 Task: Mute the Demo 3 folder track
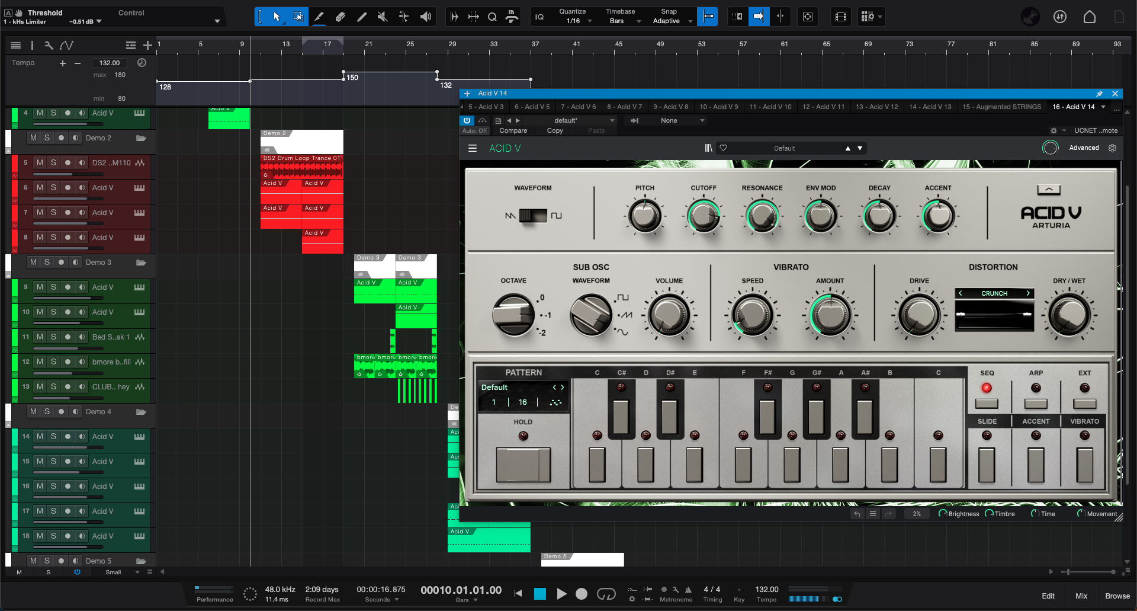pos(33,262)
